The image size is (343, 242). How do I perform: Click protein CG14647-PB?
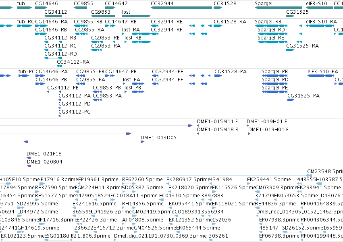110,76
